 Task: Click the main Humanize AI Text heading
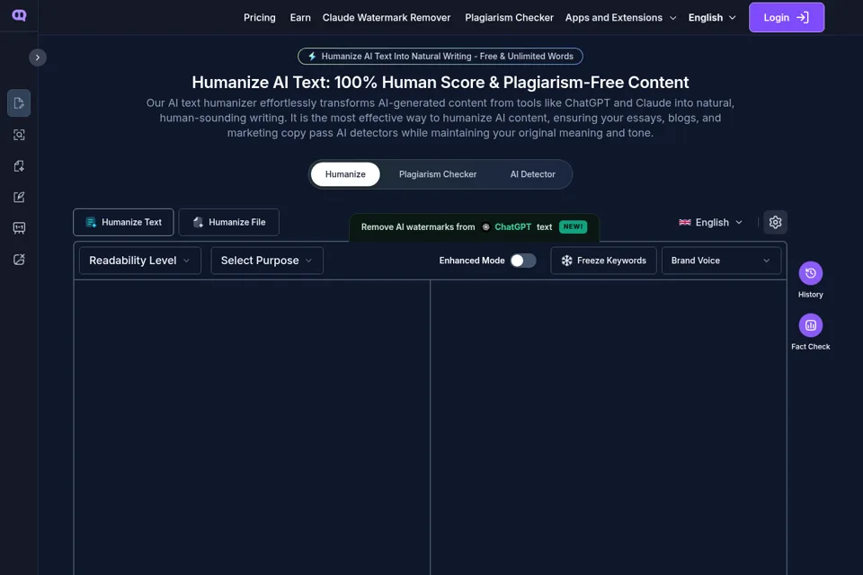pyautogui.click(x=440, y=83)
